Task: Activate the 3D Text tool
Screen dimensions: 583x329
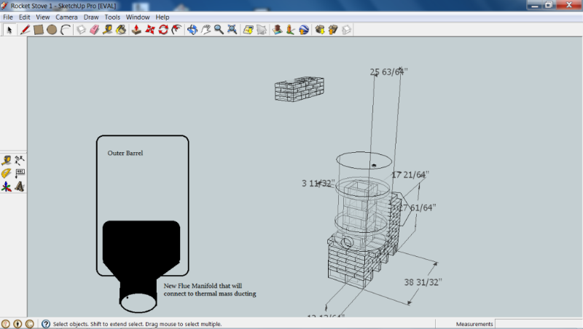Action: (x=20, y=186)
